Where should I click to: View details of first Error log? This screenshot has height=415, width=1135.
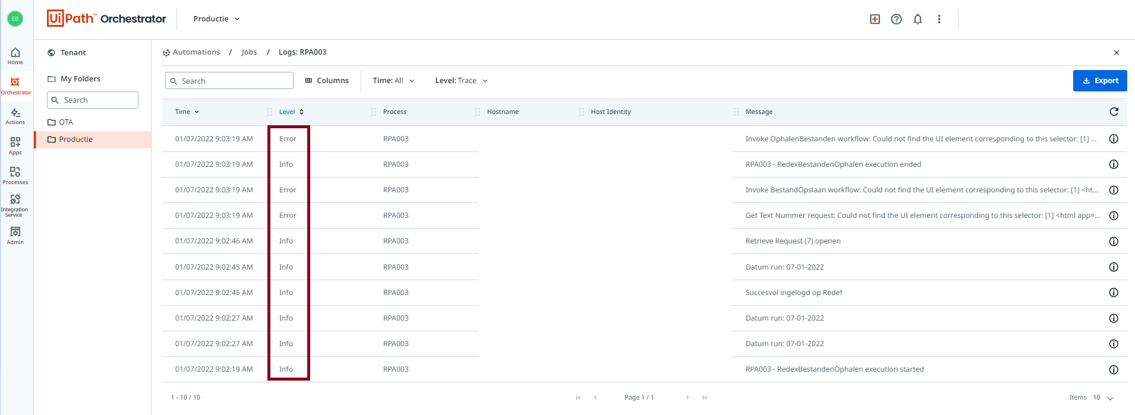pos(1114,139)
